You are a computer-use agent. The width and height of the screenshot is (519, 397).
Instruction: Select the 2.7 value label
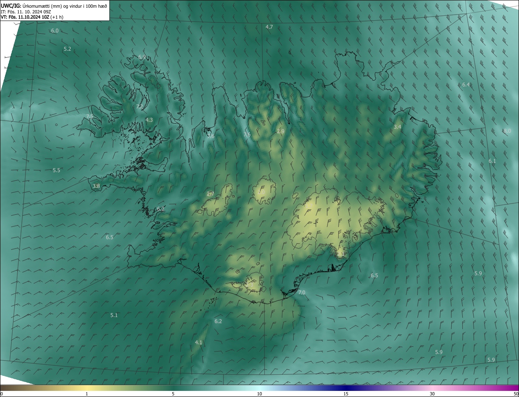[210, 194]
